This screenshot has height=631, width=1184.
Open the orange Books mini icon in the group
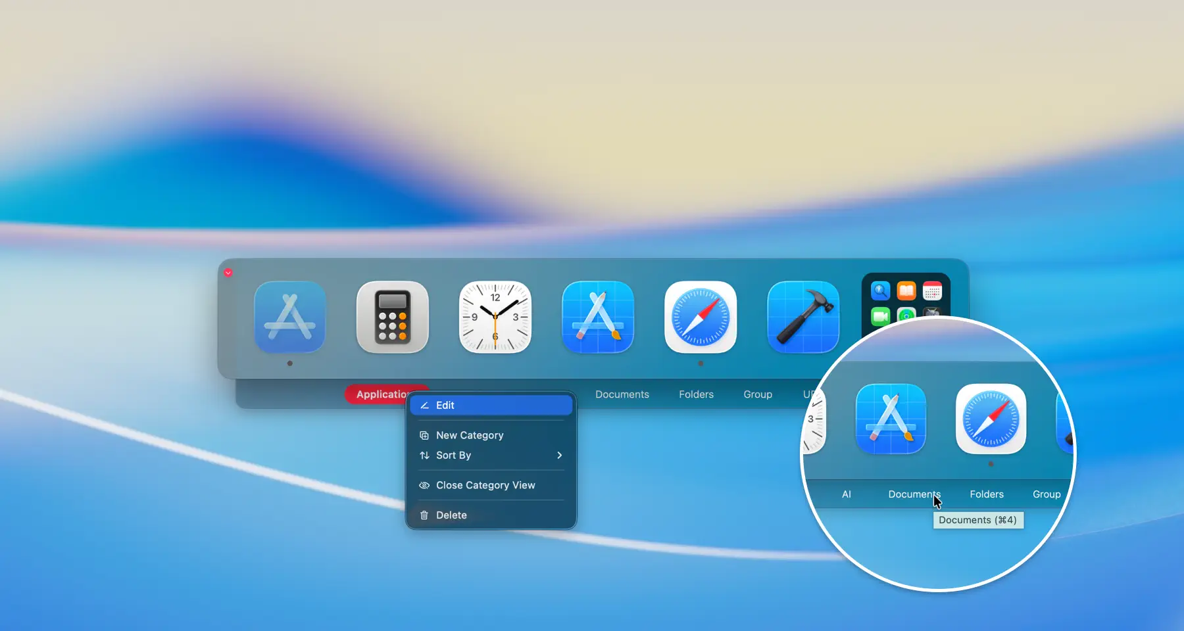pyautogui.click(x=906, y=291)
